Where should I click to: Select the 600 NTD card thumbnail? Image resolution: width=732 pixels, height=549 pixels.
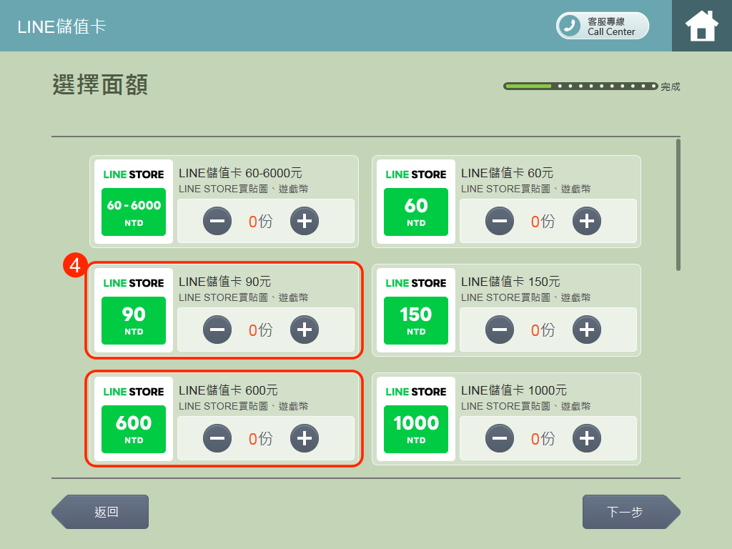point(134,419)
